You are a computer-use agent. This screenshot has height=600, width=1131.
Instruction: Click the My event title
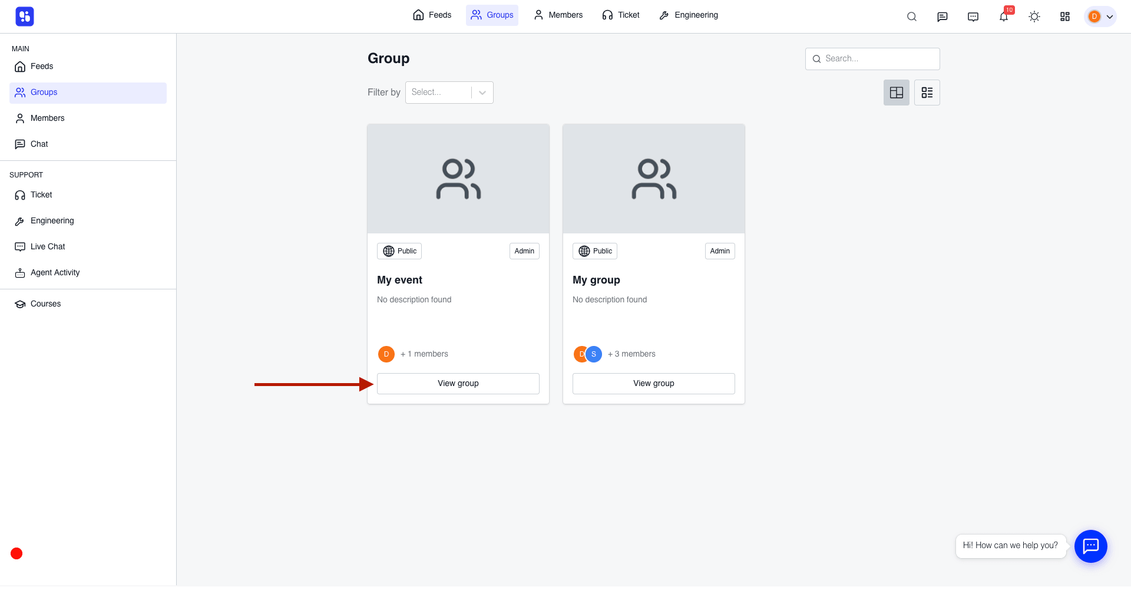(400, 280)
